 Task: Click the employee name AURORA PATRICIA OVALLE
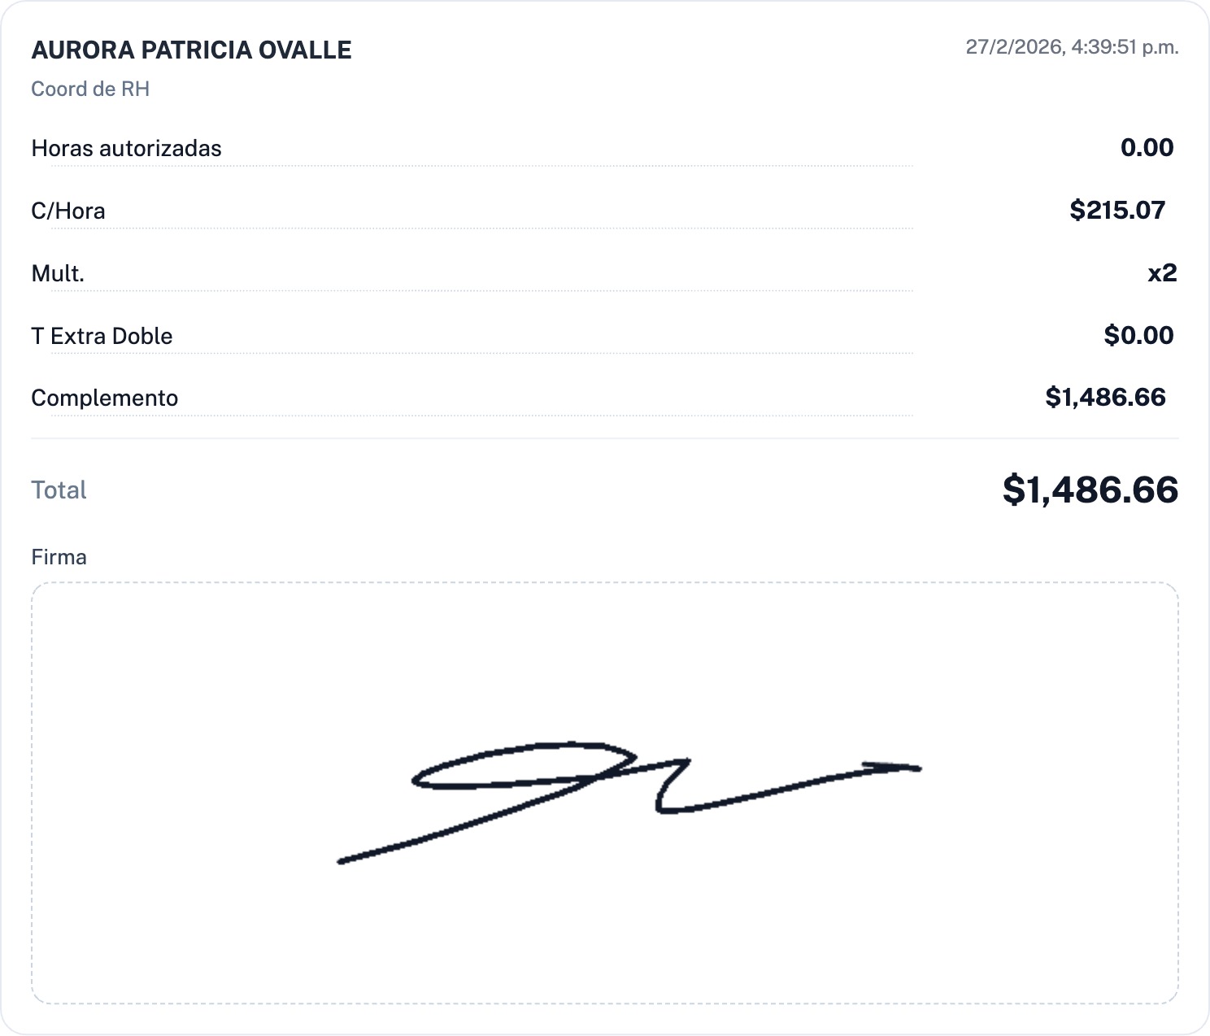[x=191, y=50]
